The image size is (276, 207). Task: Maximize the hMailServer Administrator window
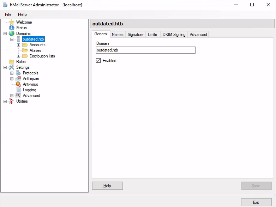[x=252, y=5]
